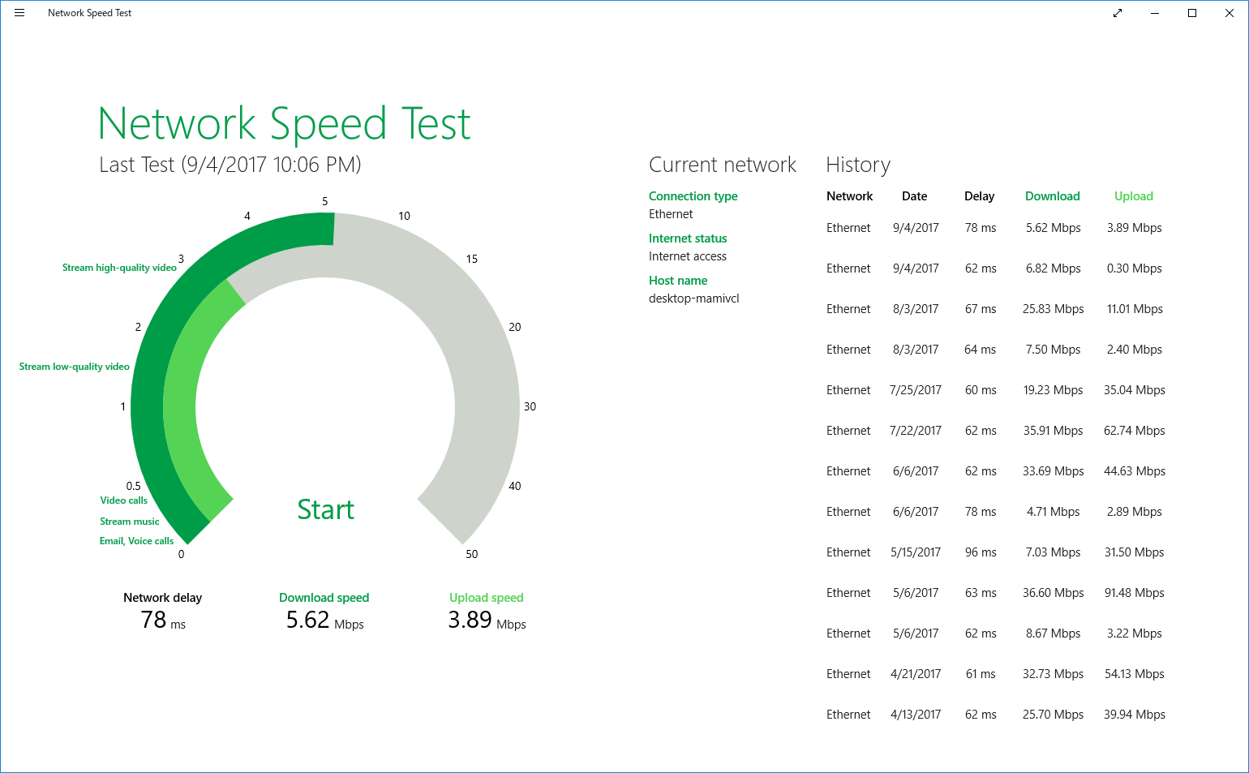Minimize the Network Speed Test window
This screenshot has width=1249, height=773.
1155,13
